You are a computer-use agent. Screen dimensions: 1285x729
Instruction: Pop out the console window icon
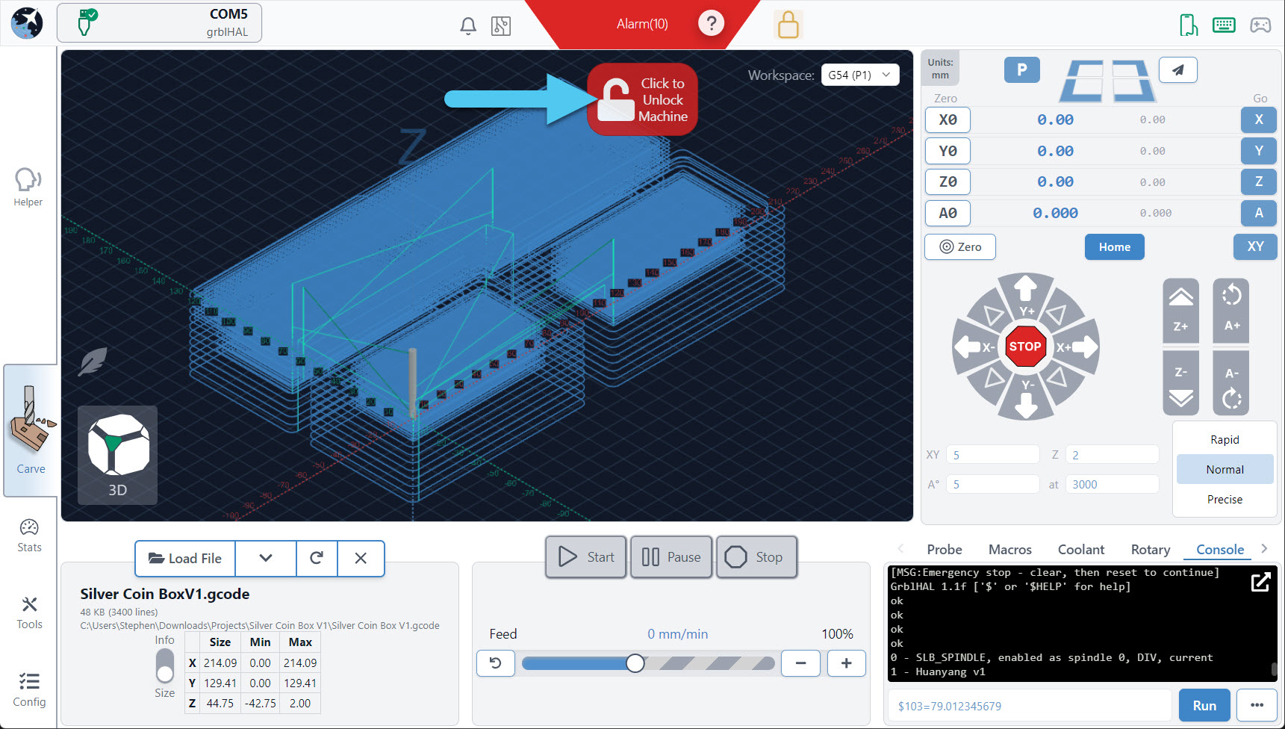coord(1260,582)
